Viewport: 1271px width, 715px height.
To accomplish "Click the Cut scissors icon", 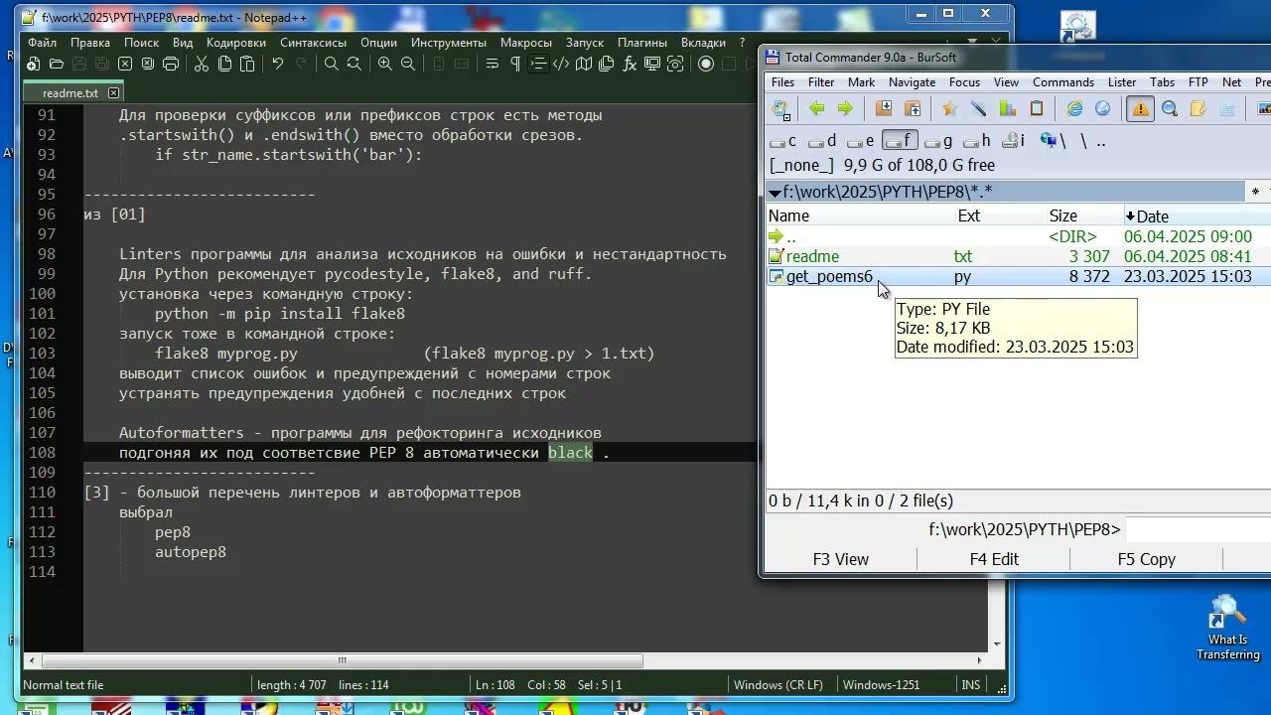I will tap(202, 64).
